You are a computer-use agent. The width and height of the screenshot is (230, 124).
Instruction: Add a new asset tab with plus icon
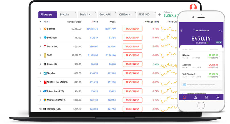tap(159, 15)
